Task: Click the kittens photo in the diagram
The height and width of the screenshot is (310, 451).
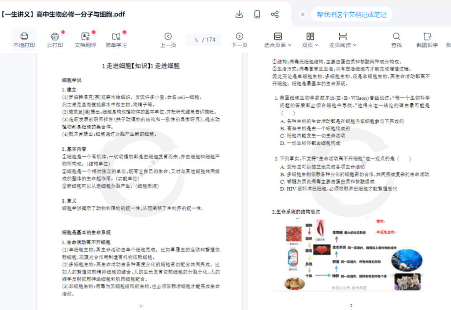Action: click(407, 281)
